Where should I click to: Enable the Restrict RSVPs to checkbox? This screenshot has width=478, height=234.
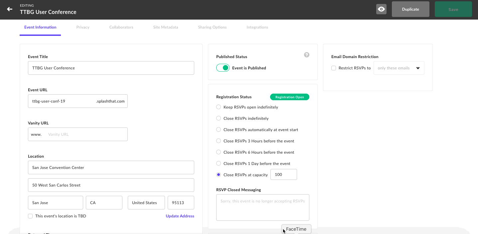coord(334,68)
